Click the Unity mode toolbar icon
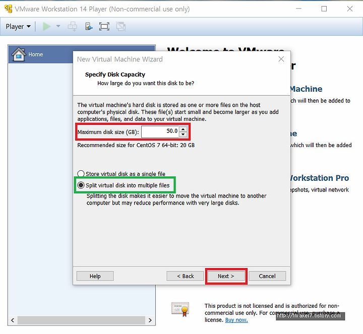The width and height of the screenshot is (363, 334). click(x=121, y=26)
